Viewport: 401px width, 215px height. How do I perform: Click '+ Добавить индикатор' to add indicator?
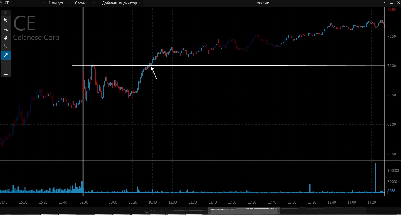(118, 3)
